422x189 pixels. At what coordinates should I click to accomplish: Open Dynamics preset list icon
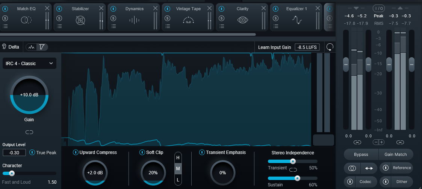click(x=113, y=26)
